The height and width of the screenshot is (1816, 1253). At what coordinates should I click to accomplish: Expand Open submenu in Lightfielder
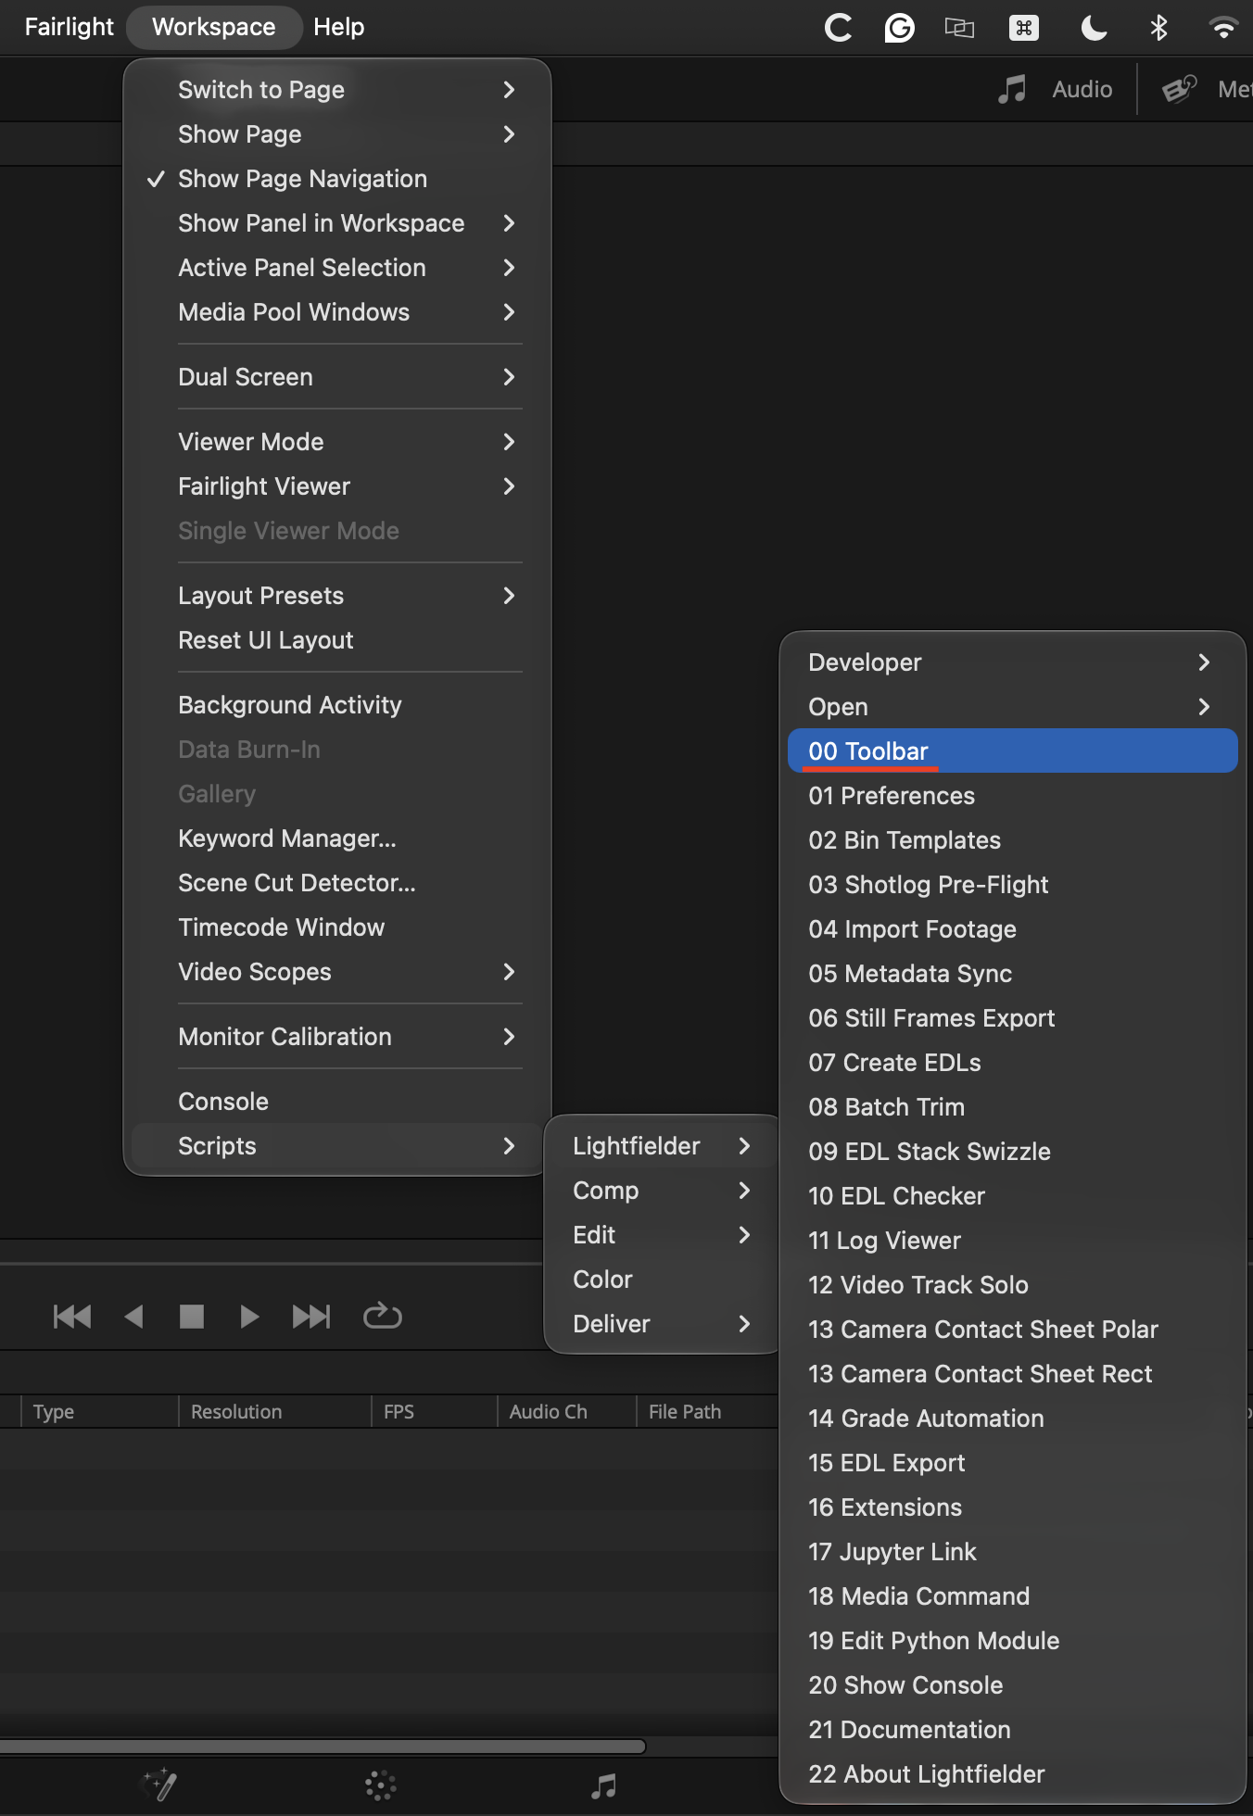pyautogui.click(x=1012, y=707)
